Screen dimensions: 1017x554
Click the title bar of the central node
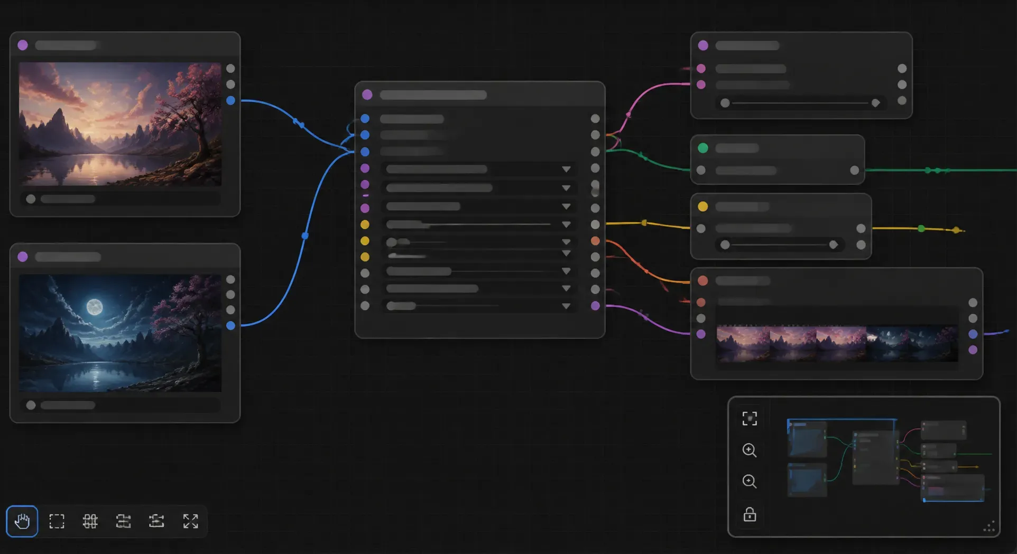point(480,95)
